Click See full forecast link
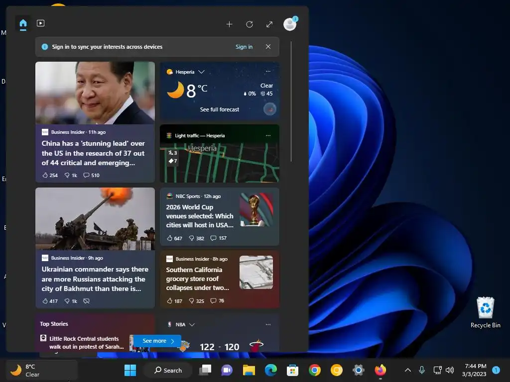510x382 pixels. (x=220, y=109)
